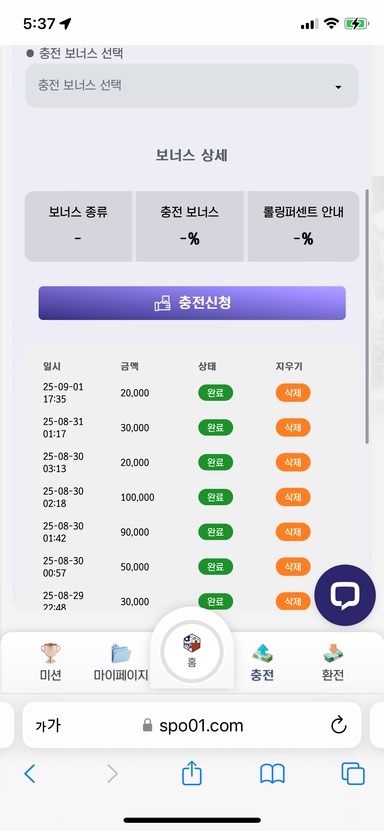Click 삭제 for the 100,000 entry

pyautogui.click(x=293, y=497)
